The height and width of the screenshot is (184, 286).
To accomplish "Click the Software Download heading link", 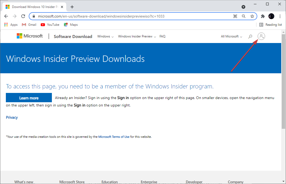I will pos(73,36).
